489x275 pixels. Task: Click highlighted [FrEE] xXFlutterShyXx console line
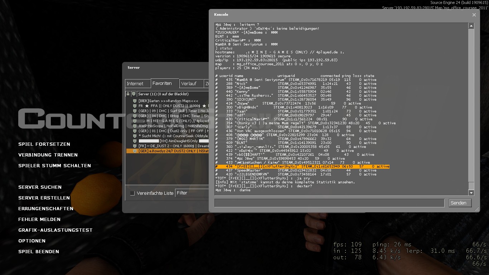(x=302, y=167)
